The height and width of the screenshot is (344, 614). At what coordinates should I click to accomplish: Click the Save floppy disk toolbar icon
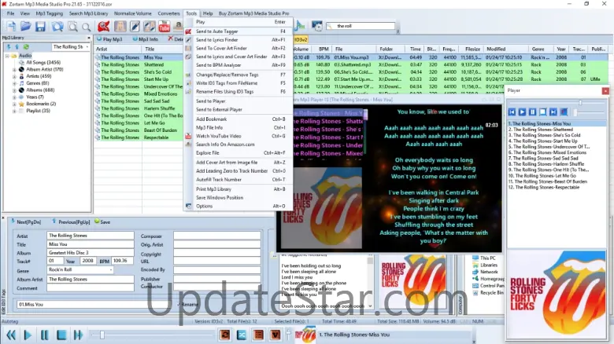click(40, 26)
